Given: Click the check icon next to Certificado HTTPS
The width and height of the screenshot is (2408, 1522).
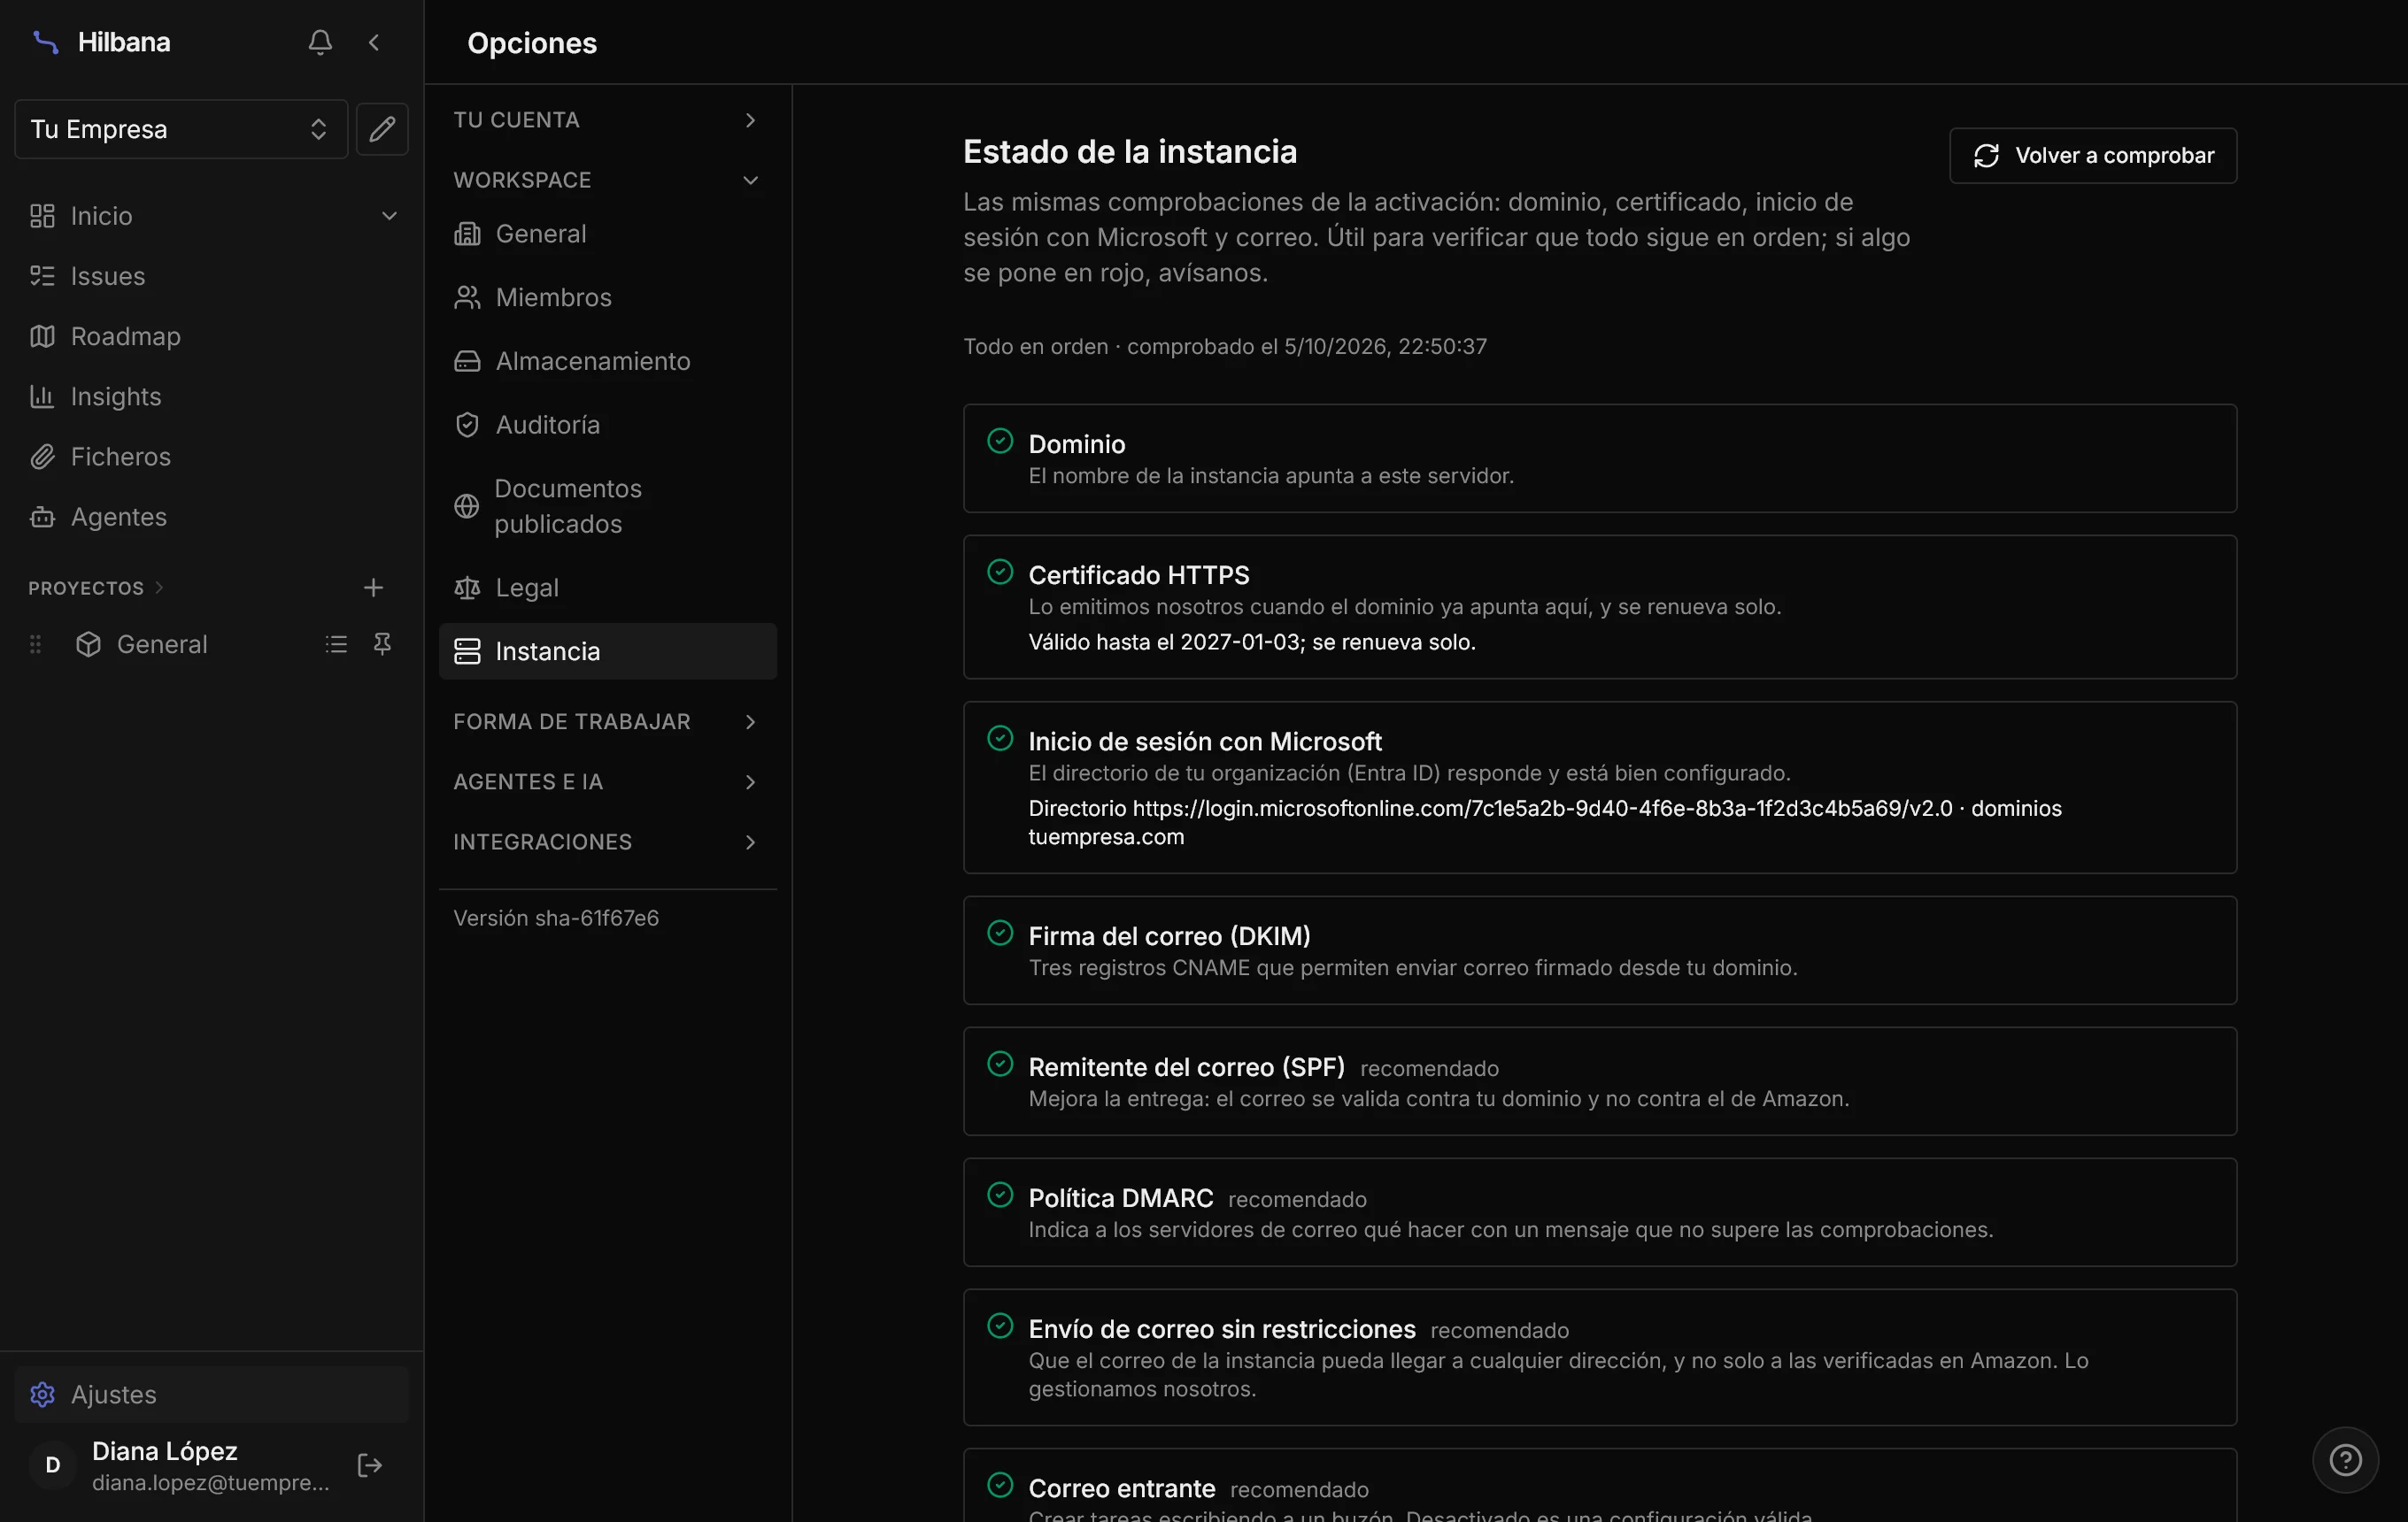Looking at the screenshot, I should (x=1000, y=572).
